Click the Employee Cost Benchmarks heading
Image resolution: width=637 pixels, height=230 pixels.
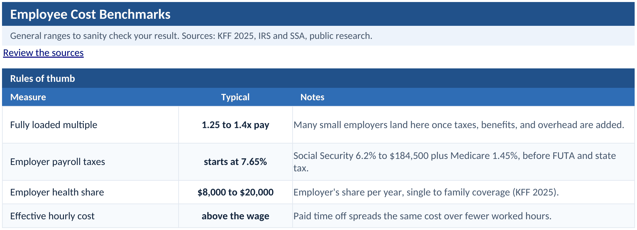tap(90, 14)
